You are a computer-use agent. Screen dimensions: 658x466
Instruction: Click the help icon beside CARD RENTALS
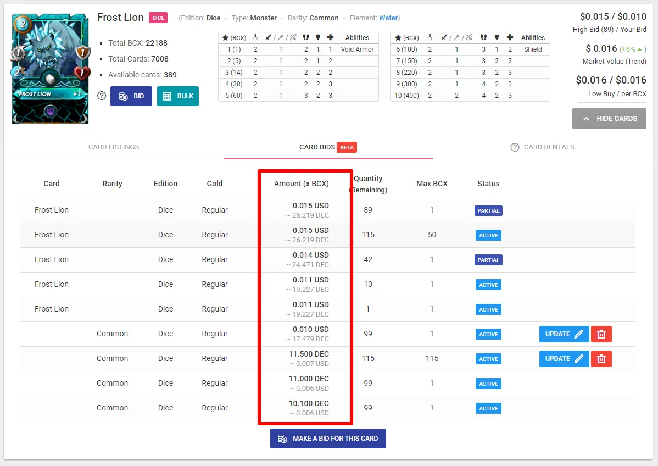click(515, 147)
